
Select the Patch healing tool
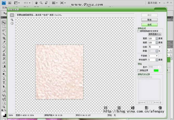coord(4,47)
